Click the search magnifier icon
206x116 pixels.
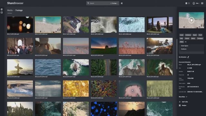click(x=88, y=3)
